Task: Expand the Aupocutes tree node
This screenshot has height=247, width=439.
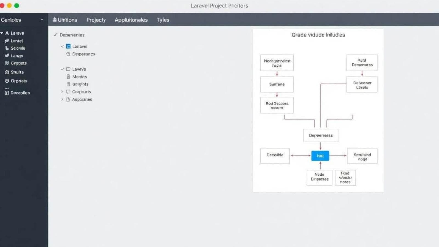Action: [62, 99]
